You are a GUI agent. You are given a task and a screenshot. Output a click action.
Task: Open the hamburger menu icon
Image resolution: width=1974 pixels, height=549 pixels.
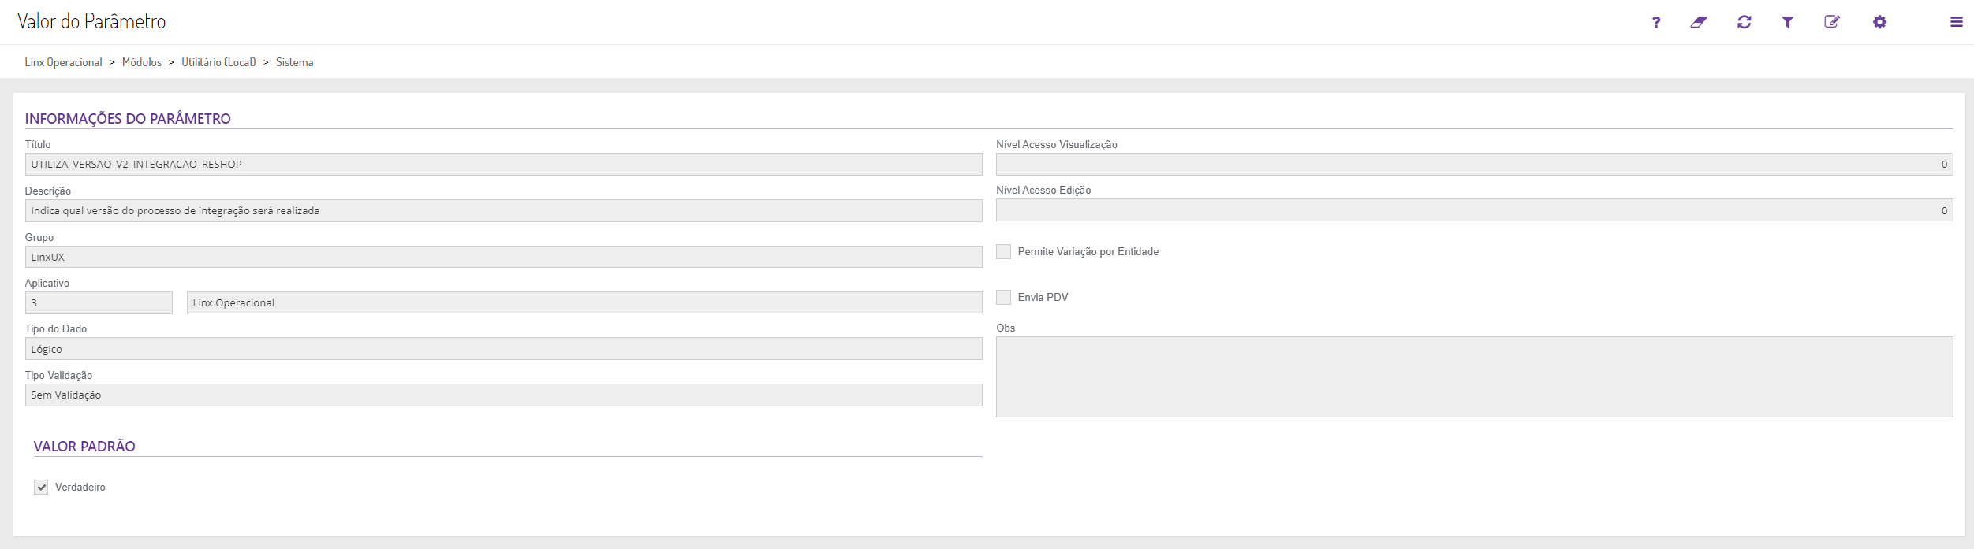pos(1957,22)
